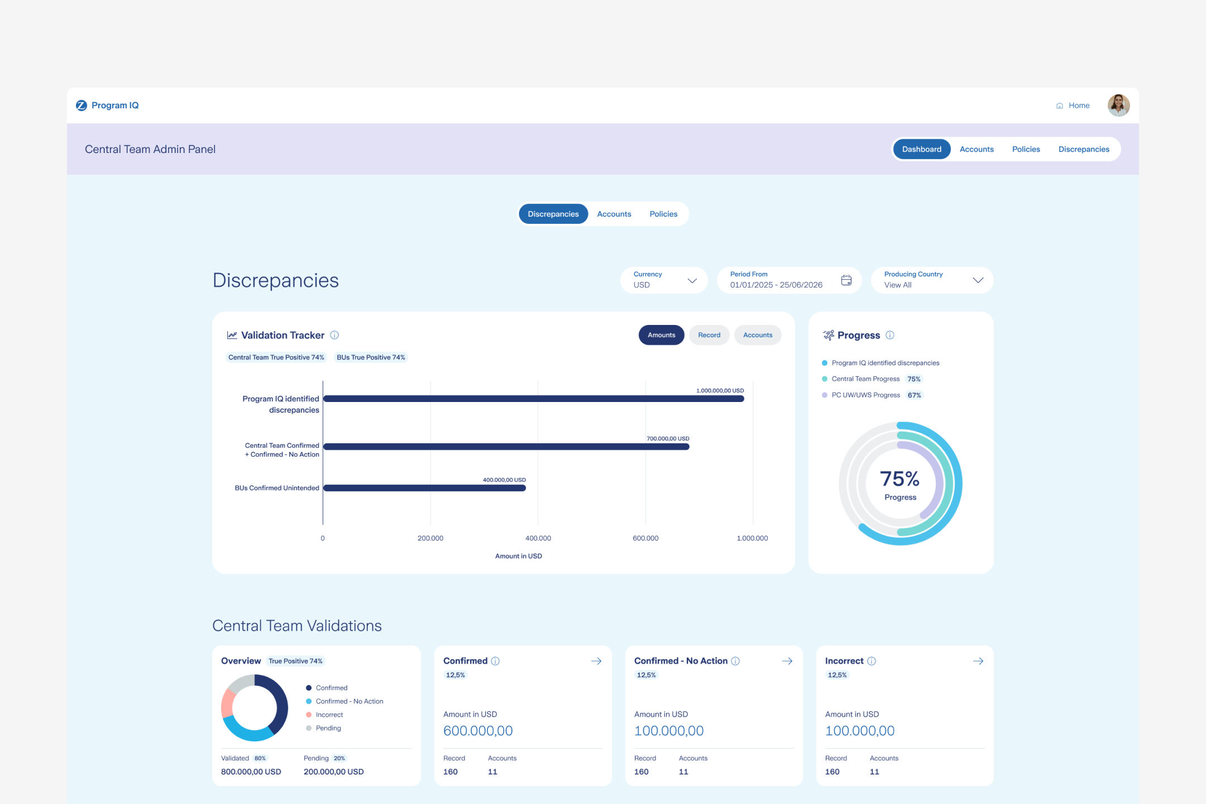
Task: Click the Overview donut chart
Action: coord(255,708)
